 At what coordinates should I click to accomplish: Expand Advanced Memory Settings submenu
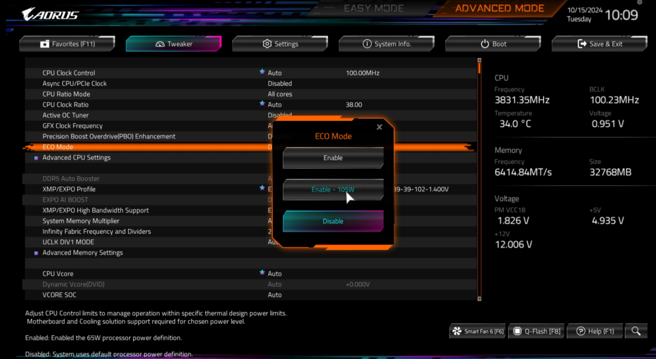click(x=82, y=252)
